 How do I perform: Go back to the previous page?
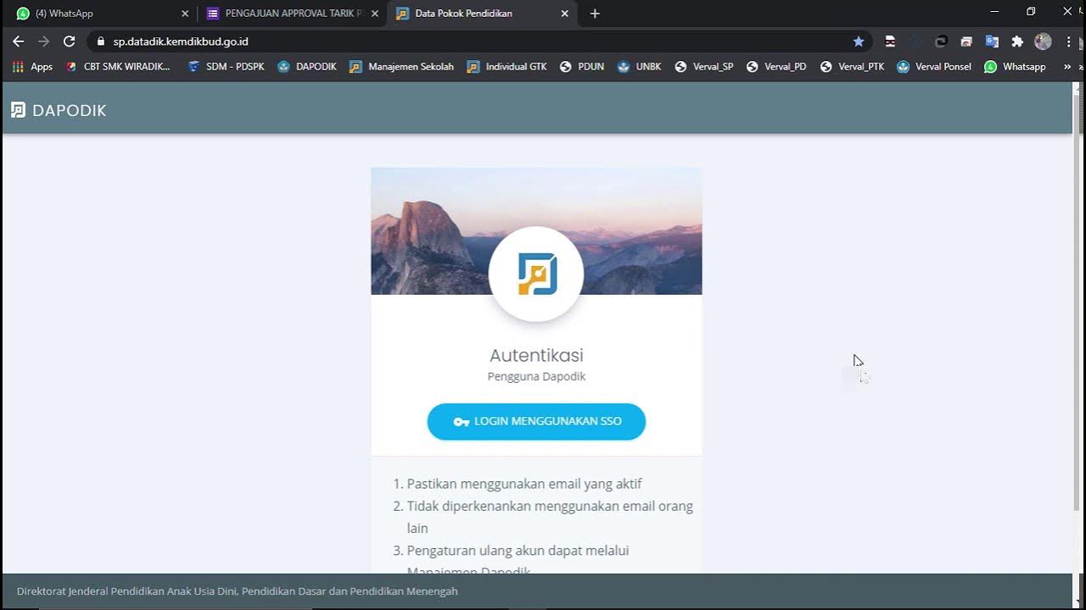[18, 41]
